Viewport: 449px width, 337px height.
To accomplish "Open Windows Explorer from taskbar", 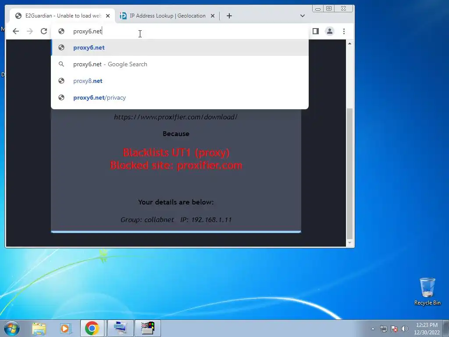I will pos(39,328).
